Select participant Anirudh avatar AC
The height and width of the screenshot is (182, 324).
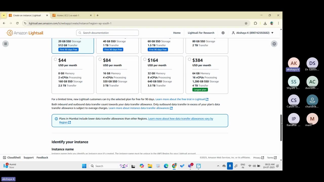312,82
